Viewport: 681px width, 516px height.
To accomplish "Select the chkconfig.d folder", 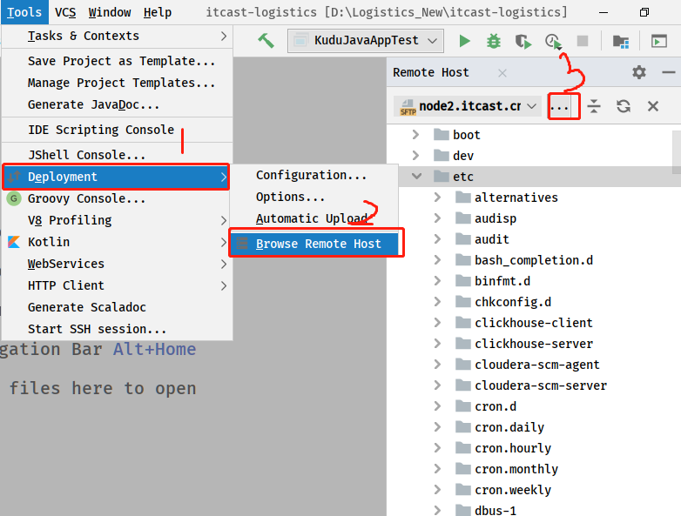I will pyautogui.click(x=534, y=302).
